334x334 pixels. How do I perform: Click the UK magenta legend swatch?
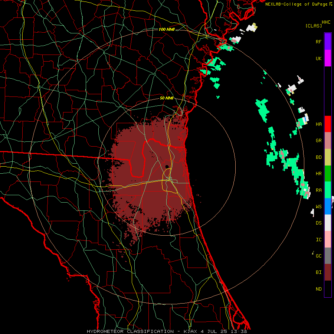328,58
